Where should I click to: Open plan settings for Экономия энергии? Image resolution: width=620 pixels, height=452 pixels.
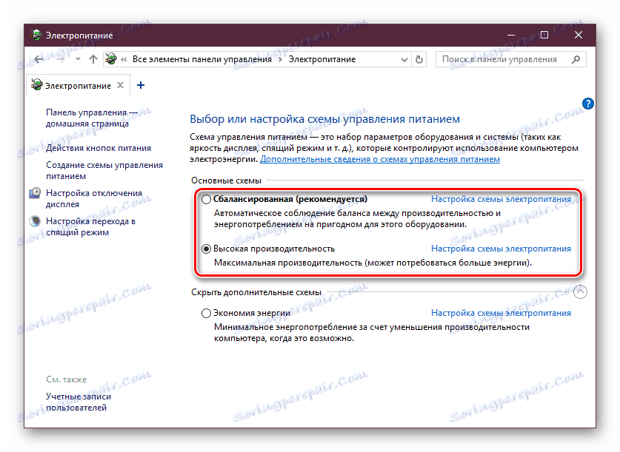tap(501, 313)
